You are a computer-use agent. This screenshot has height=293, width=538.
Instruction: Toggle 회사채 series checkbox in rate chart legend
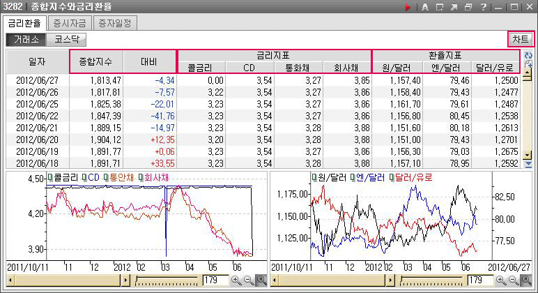[141, 178]
